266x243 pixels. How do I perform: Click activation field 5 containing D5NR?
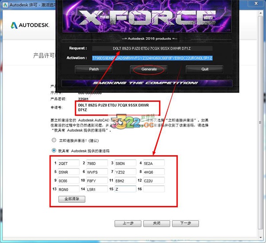[69, 172]
